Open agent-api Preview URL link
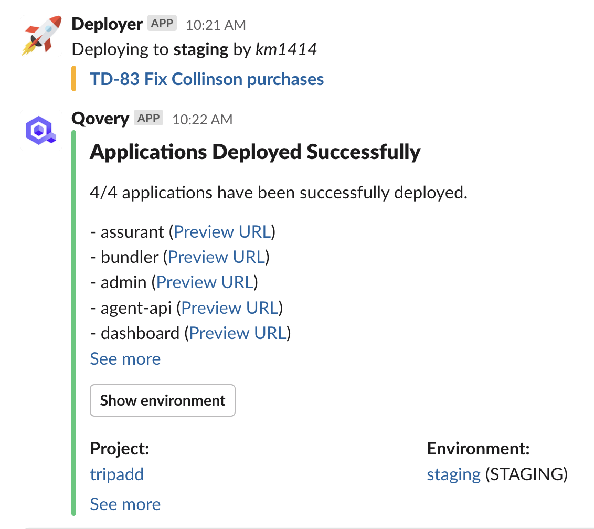The width and height of the screenshot is (594, 529). click(x=230, y=308)
